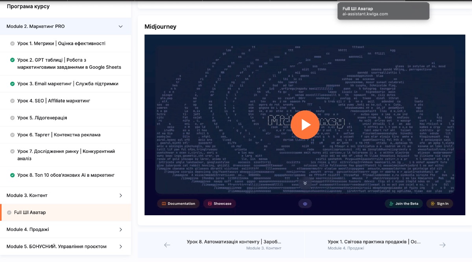The width and height of the screenshot is (472, 262).
Task: Click the right arrow for the next lesson
Action: pyautogui.click(x=442, y=245)
